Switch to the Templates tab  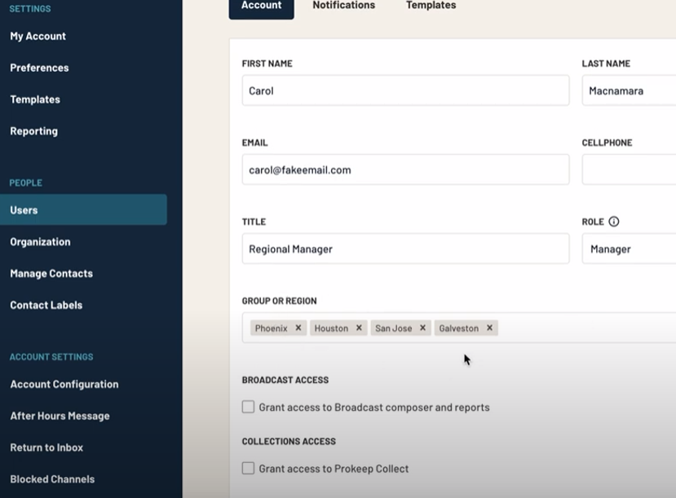431,6
